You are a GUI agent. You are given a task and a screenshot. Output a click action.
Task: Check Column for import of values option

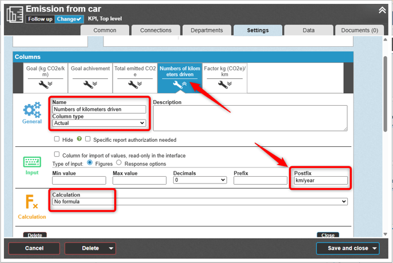click(57, 154)
